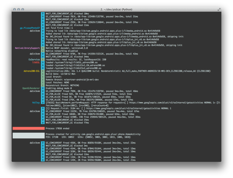Click the I badge beside NativeLibrarySupport tag
This screenshot has width=233, height=178.
pos(43,48)
